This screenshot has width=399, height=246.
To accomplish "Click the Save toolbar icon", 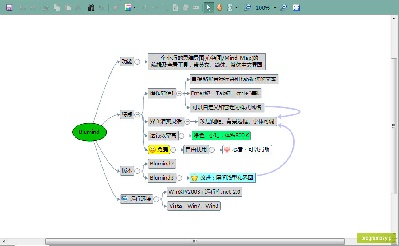I will pyautogui.click(x=9, y=7).
